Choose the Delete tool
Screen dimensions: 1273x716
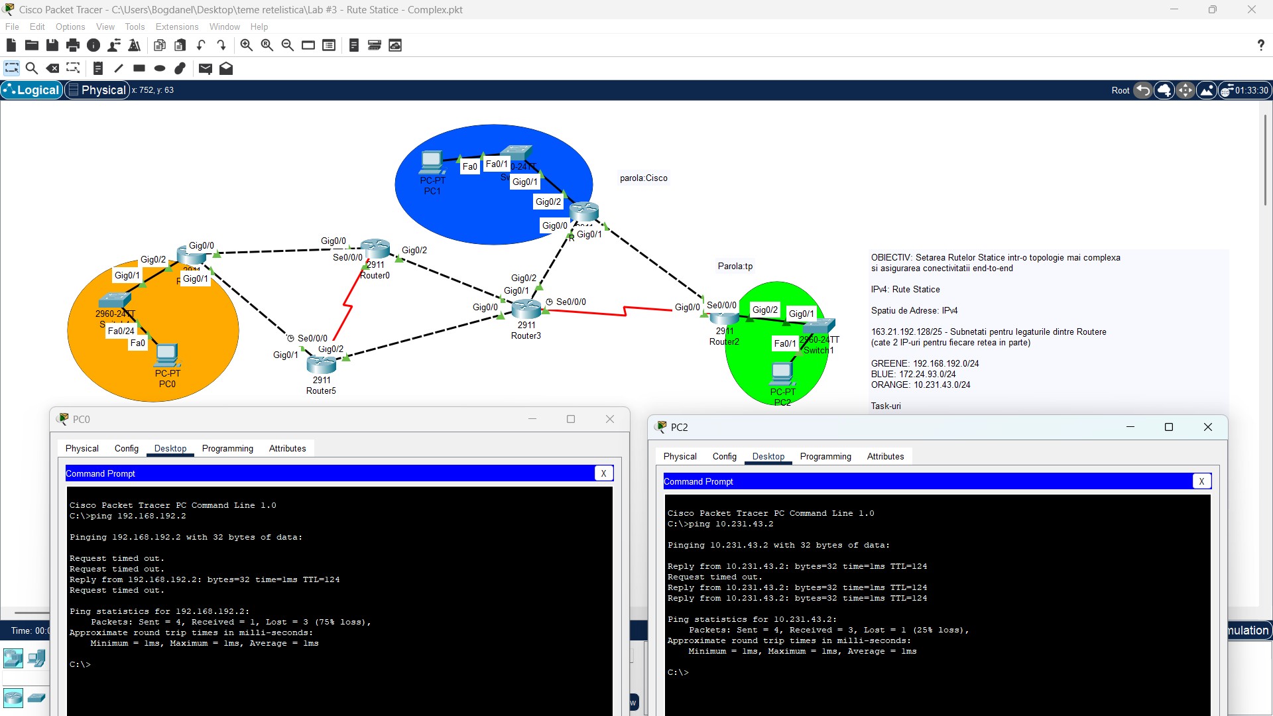pos(52,68)
